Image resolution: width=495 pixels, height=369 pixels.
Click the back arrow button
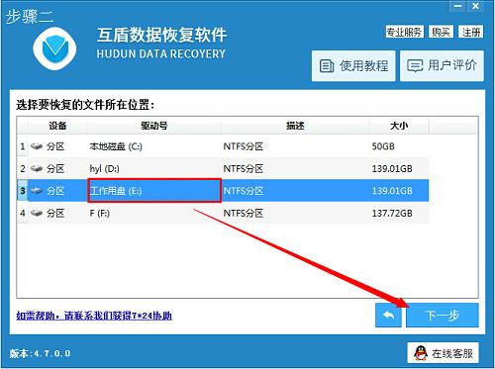[x=388, y=316]
